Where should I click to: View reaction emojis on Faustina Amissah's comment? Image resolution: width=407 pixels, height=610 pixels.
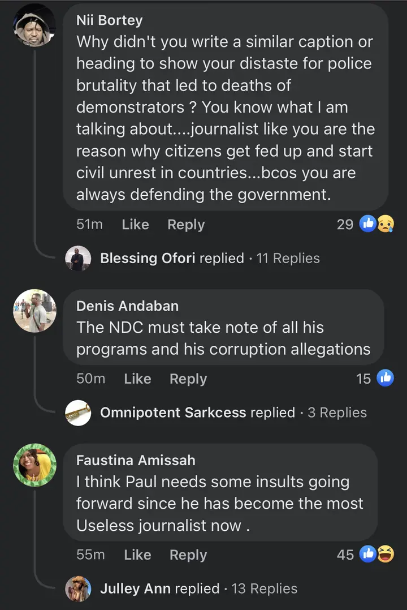(377, 555)
